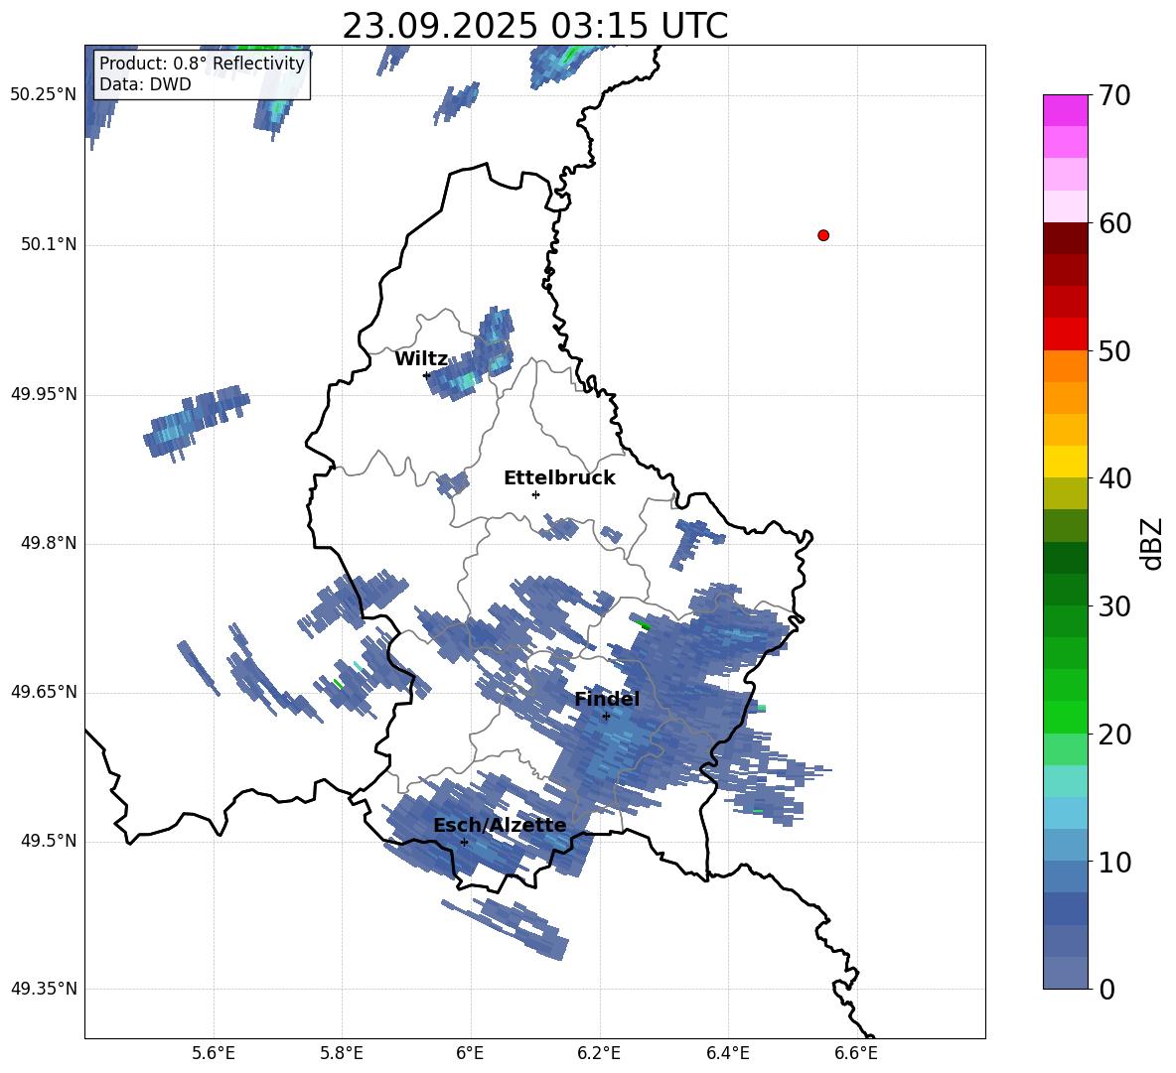Pick the dark green colorbar segment above 30 dBZ
This screenshot has height=1073, width=1176.
click(x=1065, y=590)
